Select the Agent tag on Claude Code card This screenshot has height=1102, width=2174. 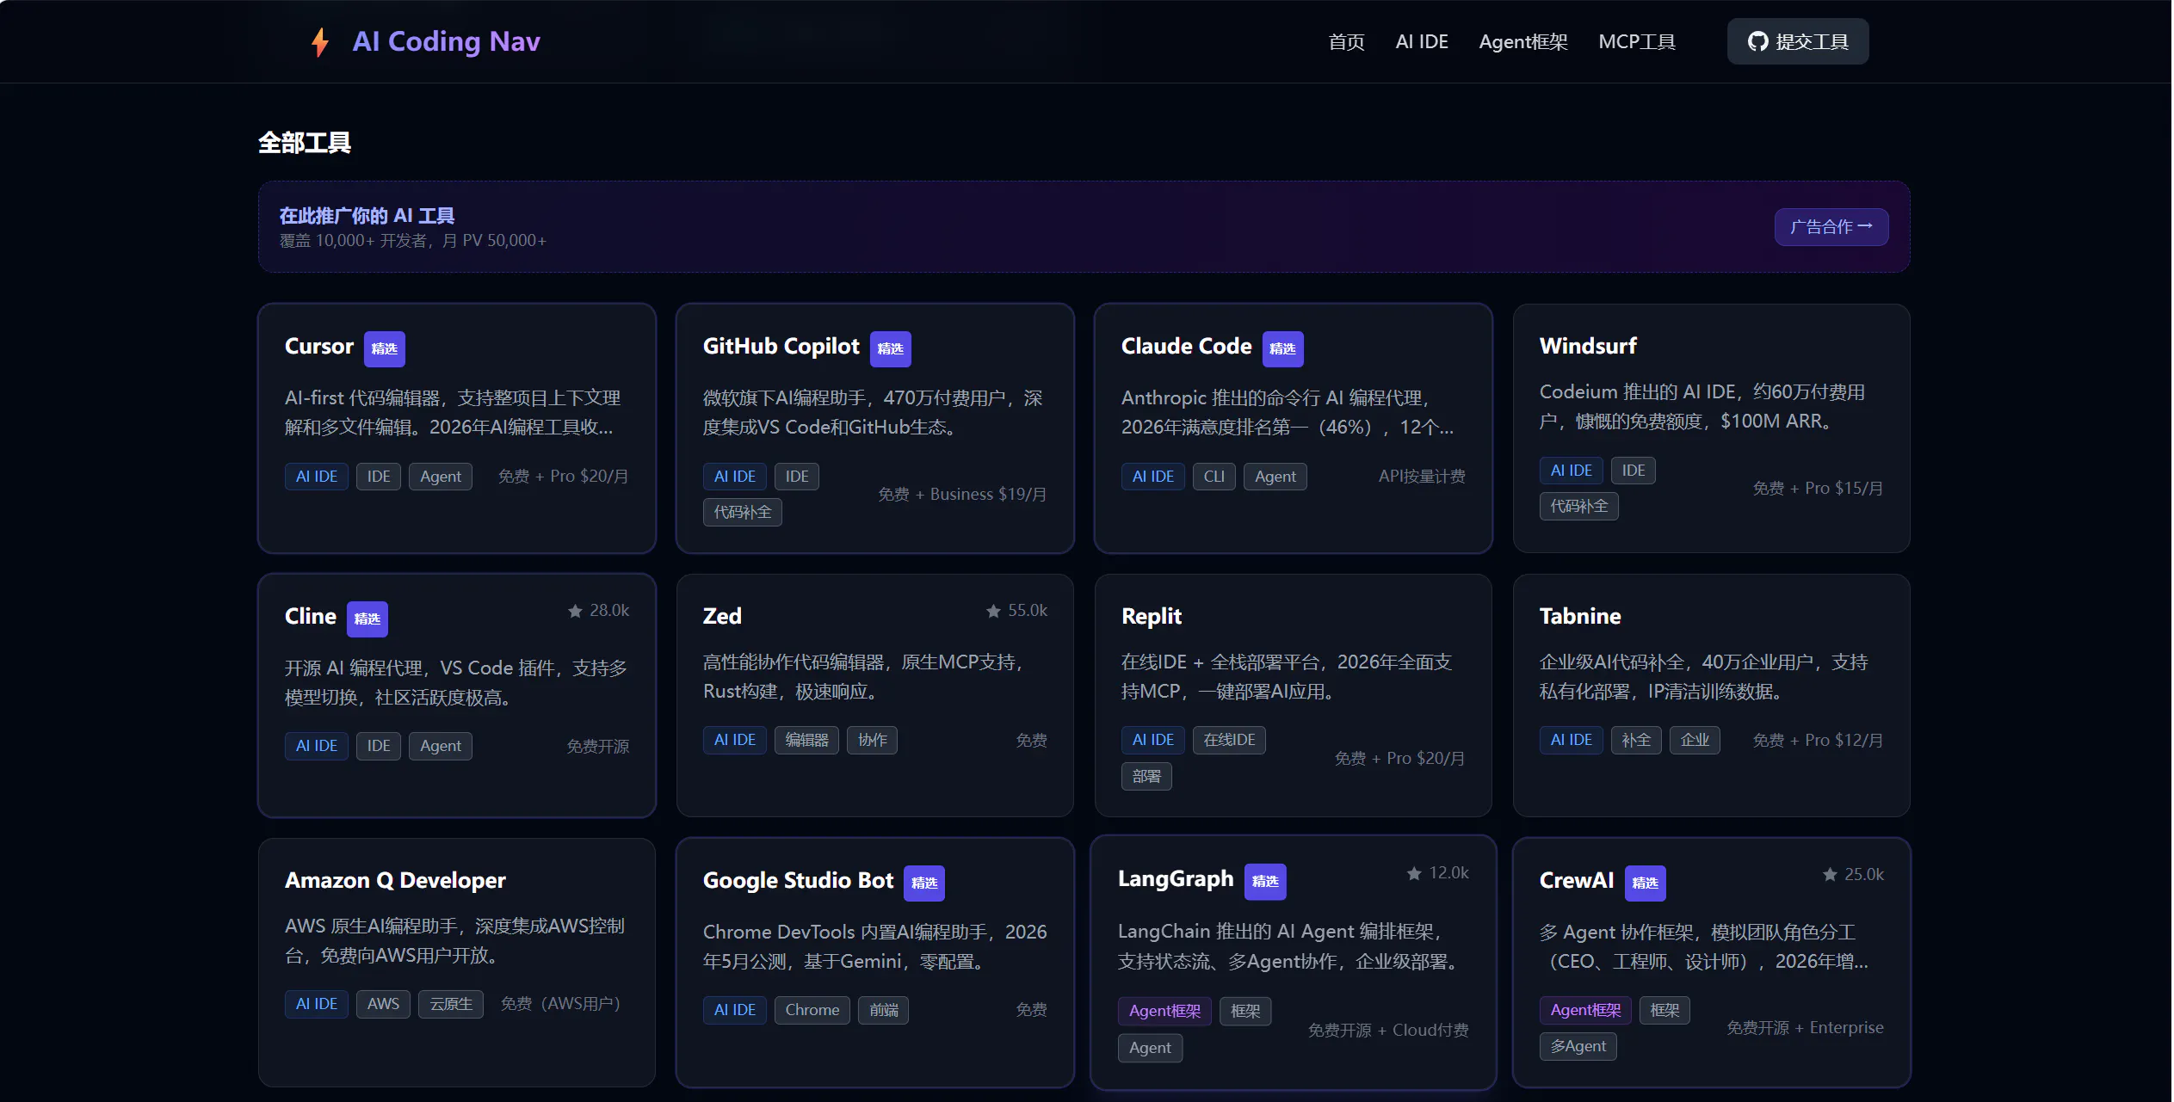[x=1275, y=477]
